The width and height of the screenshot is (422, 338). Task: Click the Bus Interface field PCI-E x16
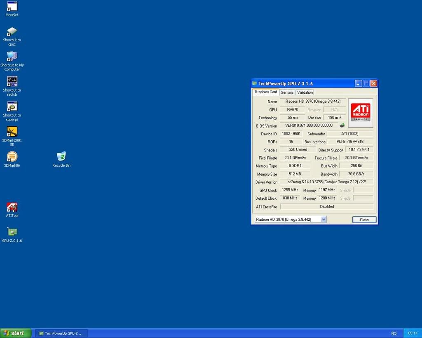(x=350, y=142)
